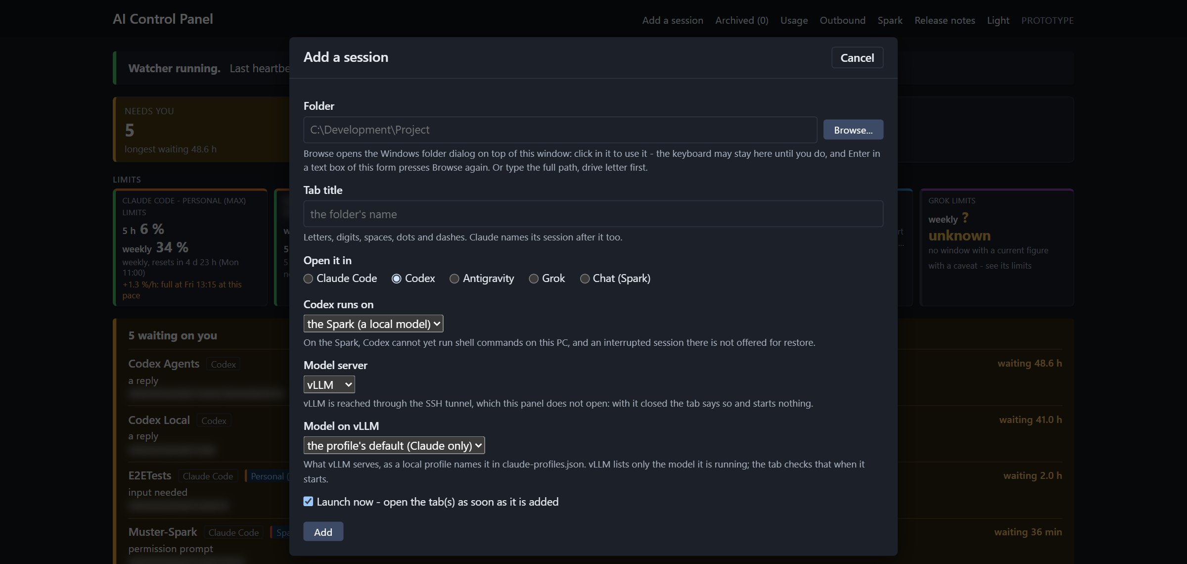Select the Codex radio option
This screenshot has width=1187, height=564.
pyautogui.click(x=396, y=279)
